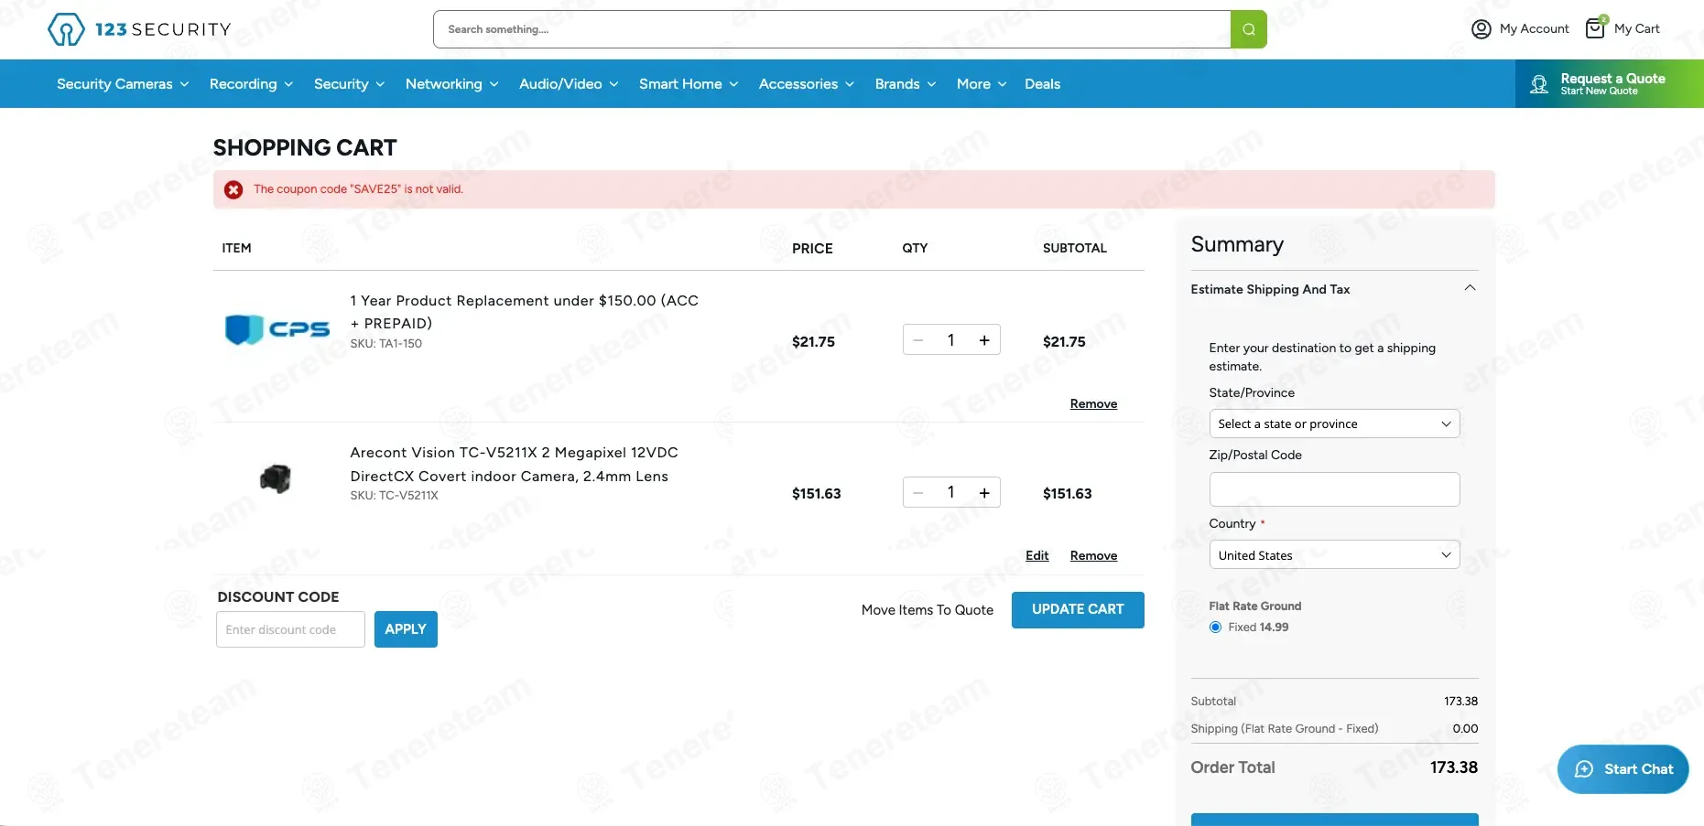This screenshot has height=826, width=1704.
Task: Open the State/Province dropdown
Action: [1334, 424]
